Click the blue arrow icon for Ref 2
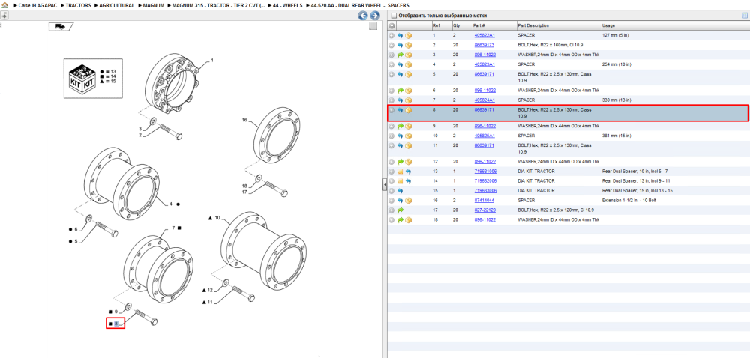Viewport: 750px width, 358px height. (400, 46)
